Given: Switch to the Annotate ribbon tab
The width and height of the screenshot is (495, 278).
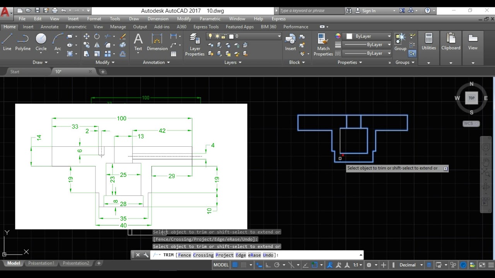Looking at the screenshot, I should [49, 27].
